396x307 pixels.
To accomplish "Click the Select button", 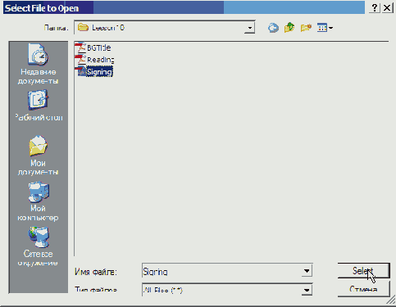I will [x=363, y=271].
